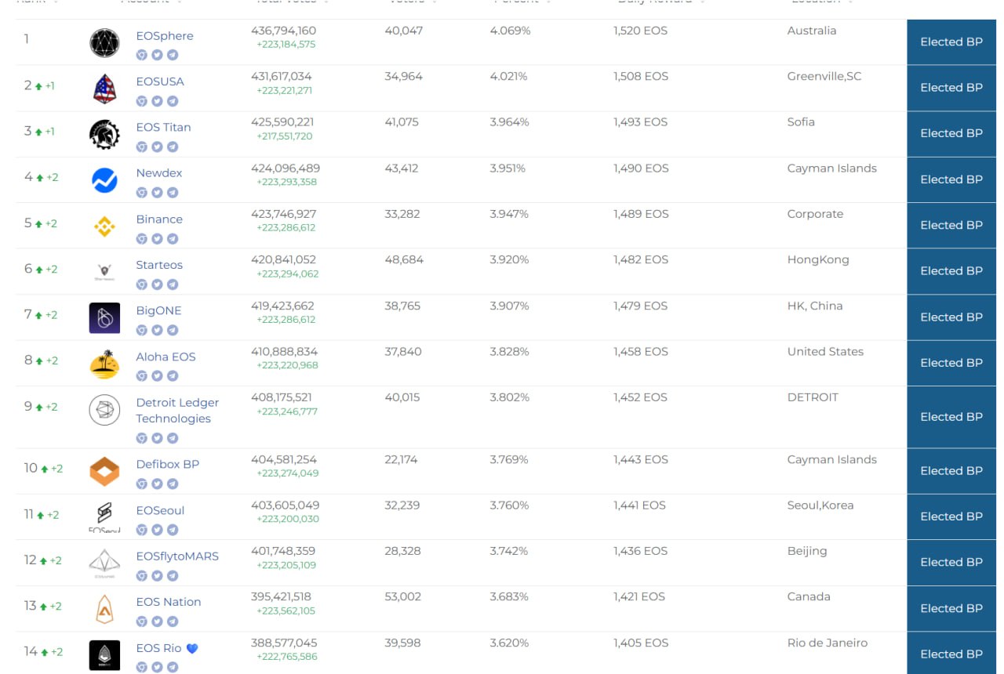The height and width of the screenshot is (674, 1004).
Task: Click the Rio de Janeiro location cell
Action: point(828,643)
